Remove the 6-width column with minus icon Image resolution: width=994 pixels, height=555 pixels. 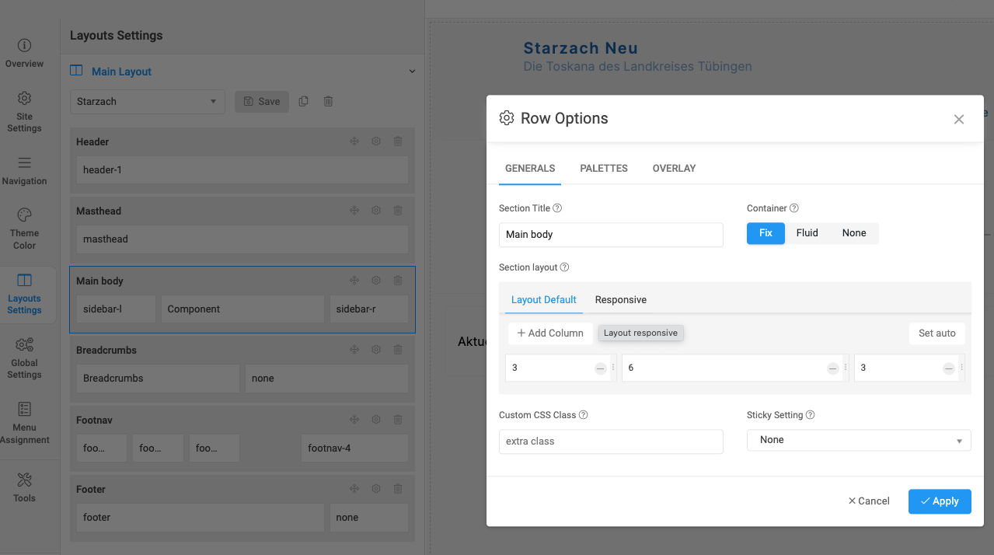(x=832, y=368)
